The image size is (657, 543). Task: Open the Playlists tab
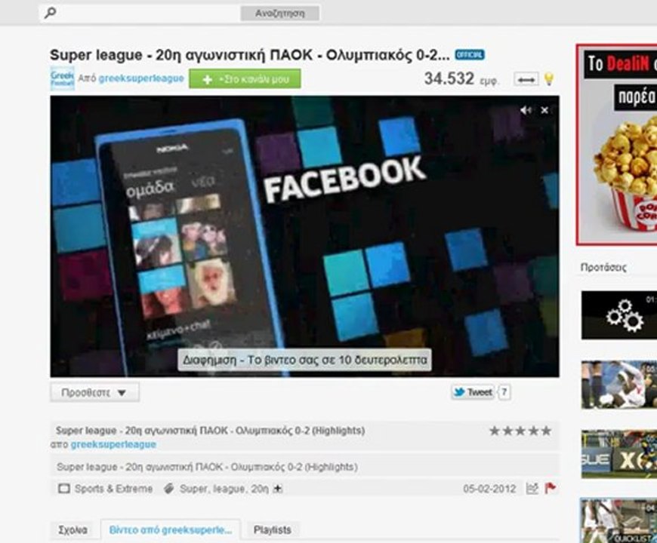[273, 530]
